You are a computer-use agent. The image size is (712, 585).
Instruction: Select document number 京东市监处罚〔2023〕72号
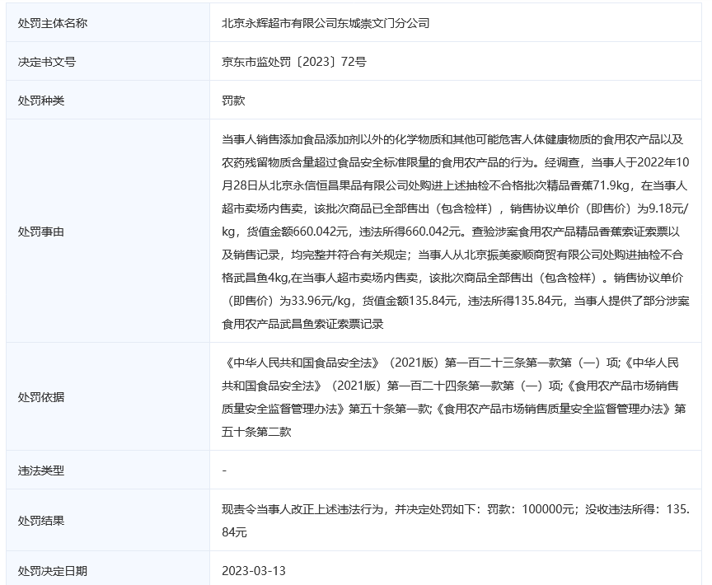tap(294, 62)
